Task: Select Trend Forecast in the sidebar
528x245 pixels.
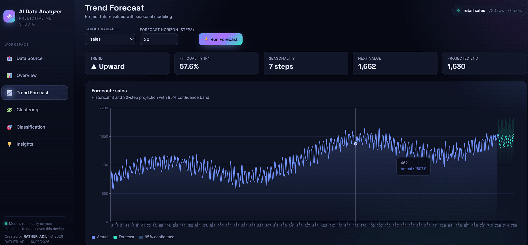Action: 35,93
